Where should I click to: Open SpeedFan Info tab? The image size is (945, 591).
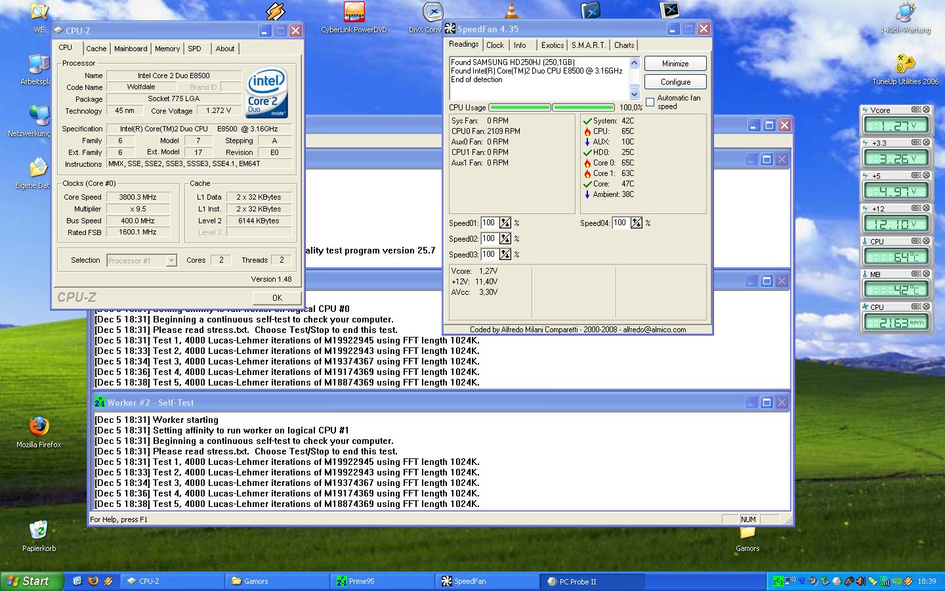click(520, 45)
